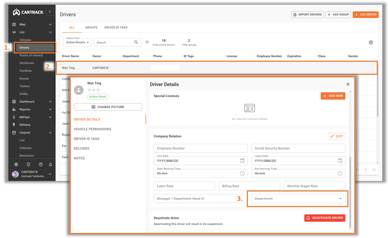Expand the Reports section chevron
The height and width of the screenshot is (238, 388).
50,109
